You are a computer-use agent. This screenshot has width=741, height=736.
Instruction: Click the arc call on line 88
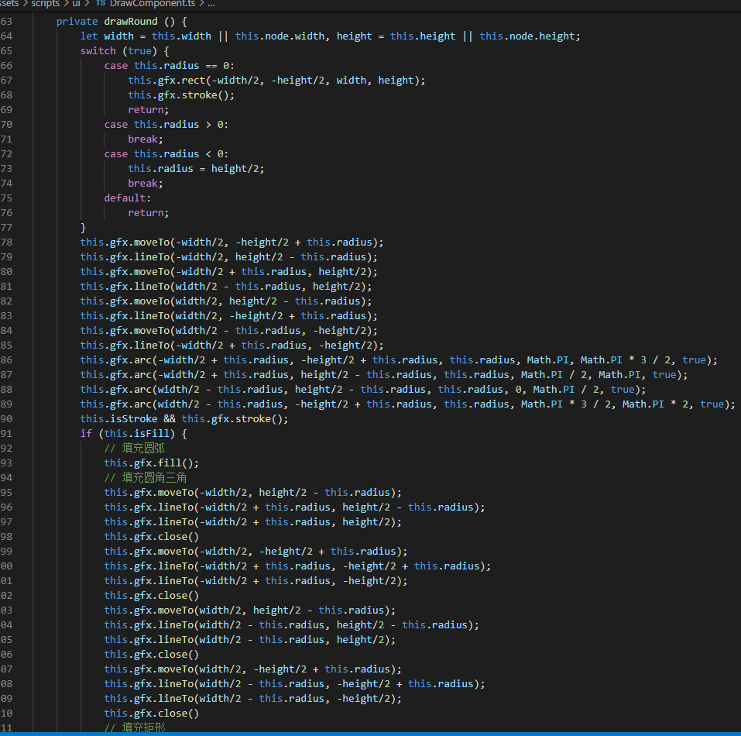click(x=363, y=389)
